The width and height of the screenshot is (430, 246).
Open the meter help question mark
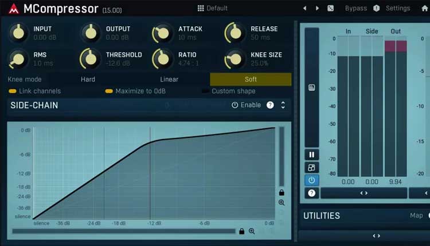tap(311, 193)
